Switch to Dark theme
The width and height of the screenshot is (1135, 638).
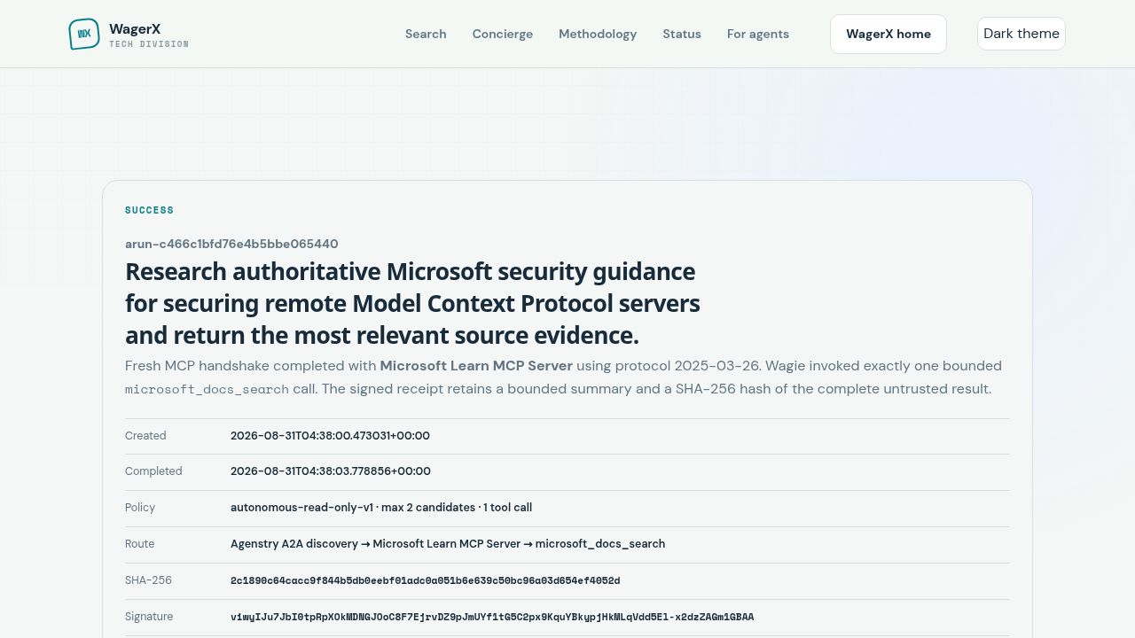[x=1021, y=34]
